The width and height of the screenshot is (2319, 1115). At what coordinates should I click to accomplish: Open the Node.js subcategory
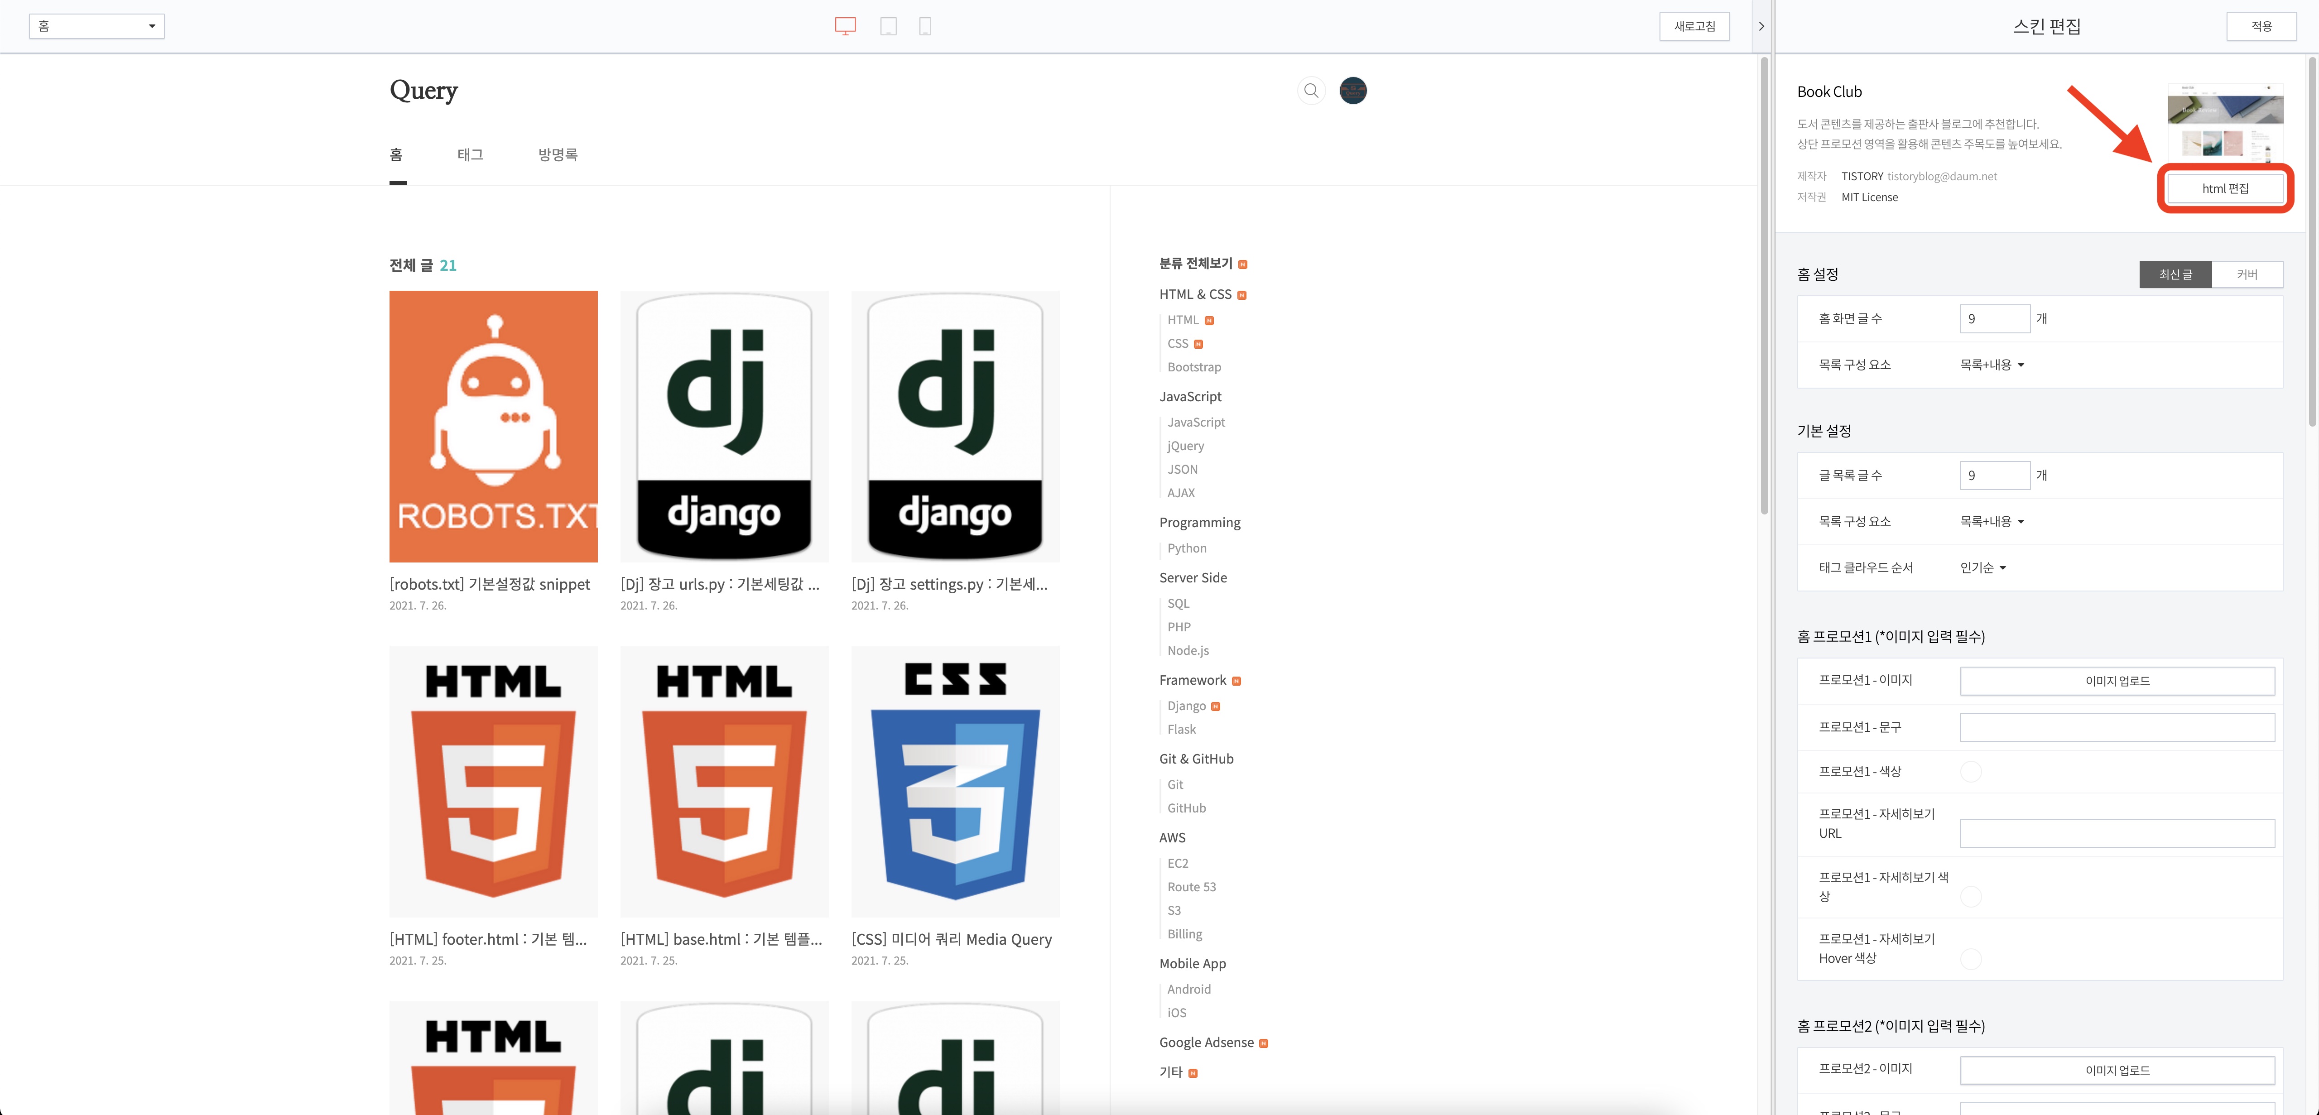click(1188, 650)
